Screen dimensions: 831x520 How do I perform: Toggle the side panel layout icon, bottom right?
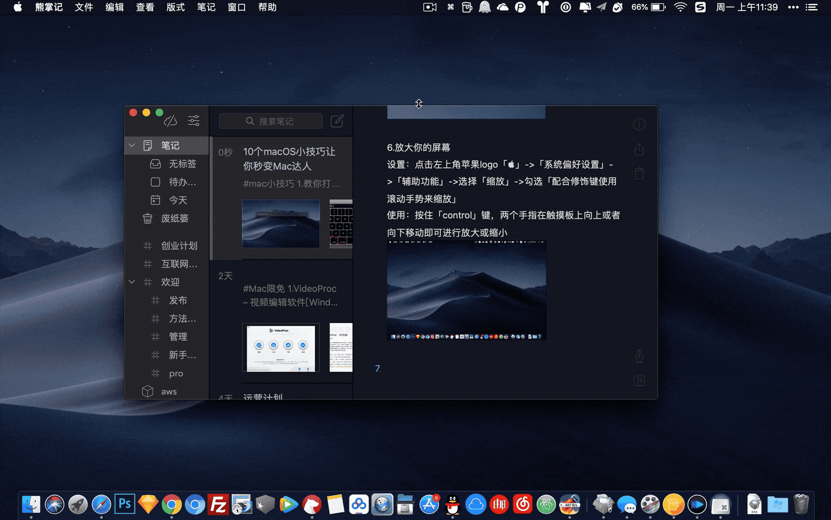(639, 381)
